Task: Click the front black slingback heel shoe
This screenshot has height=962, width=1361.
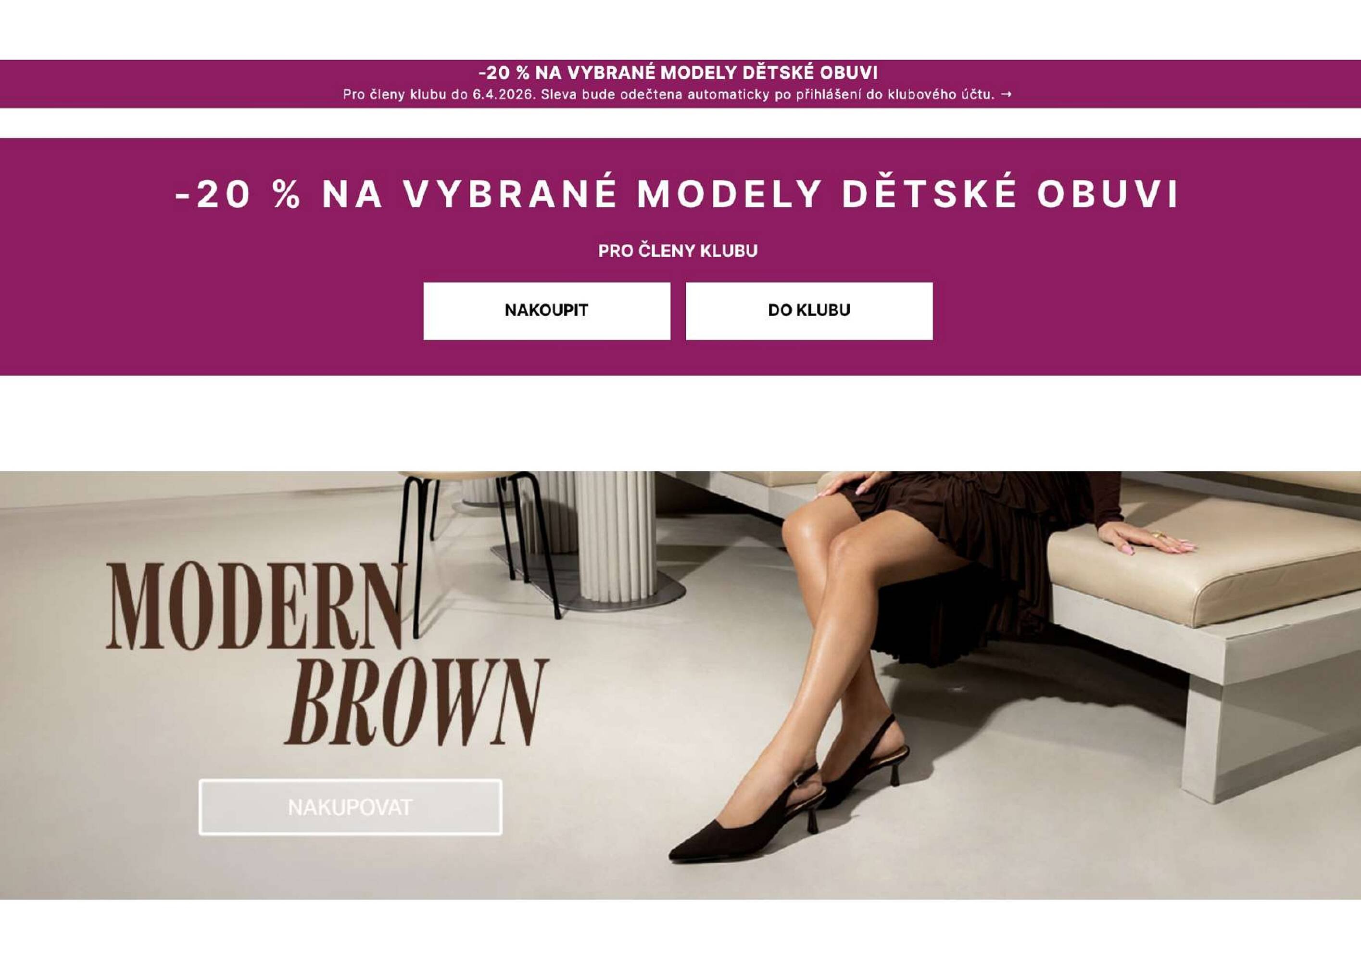Action: pos(747,821)
